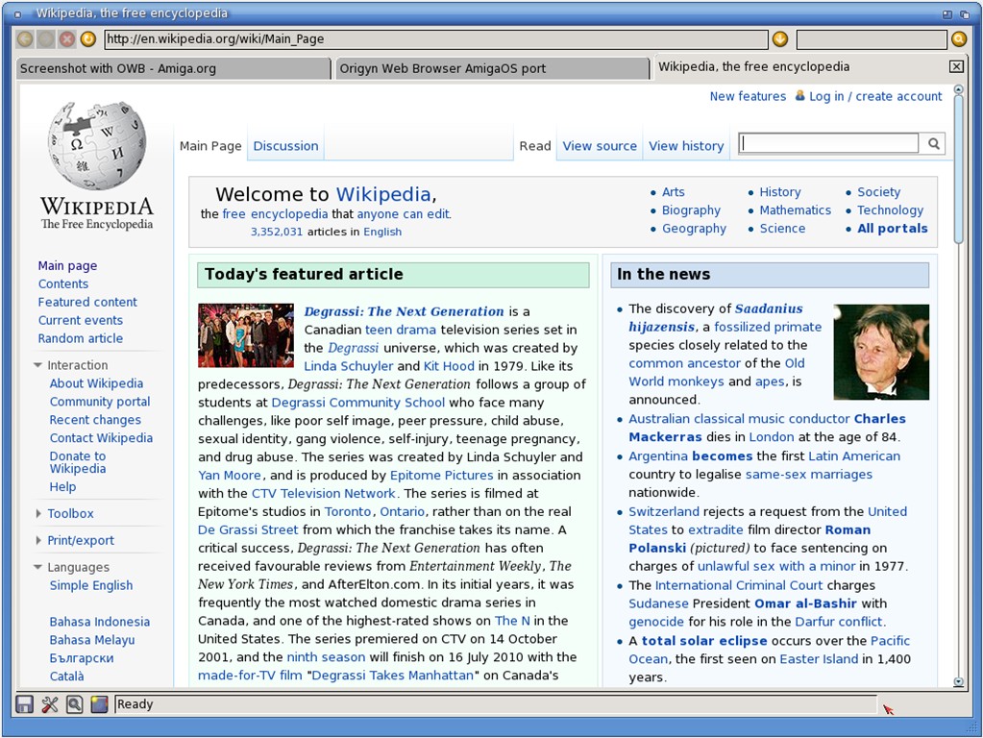The width and height of the screenshot is (983, 738).
Task: Open the wrench and screwdriver tools icon
Action: (50, 704)
